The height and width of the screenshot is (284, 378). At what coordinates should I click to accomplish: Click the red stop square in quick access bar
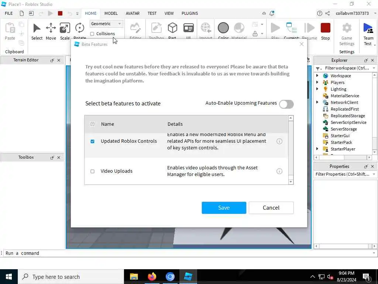(x=60, y=14)
